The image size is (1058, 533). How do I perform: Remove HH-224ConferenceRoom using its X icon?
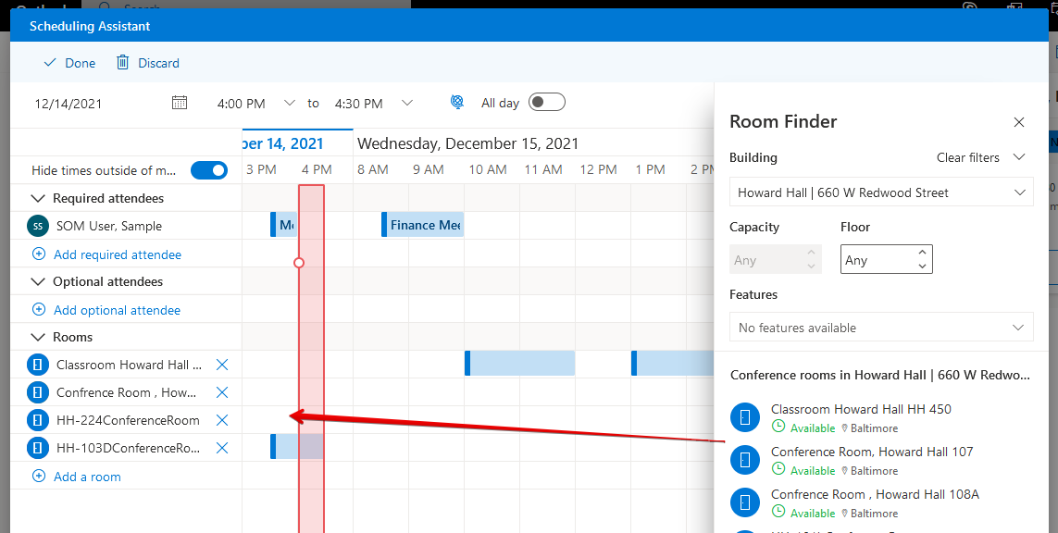(221, 420)
